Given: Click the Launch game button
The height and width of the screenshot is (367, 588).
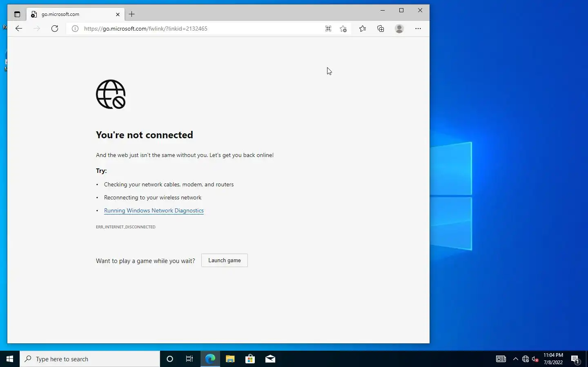Looking at the screenshot, I should (225, 261).
